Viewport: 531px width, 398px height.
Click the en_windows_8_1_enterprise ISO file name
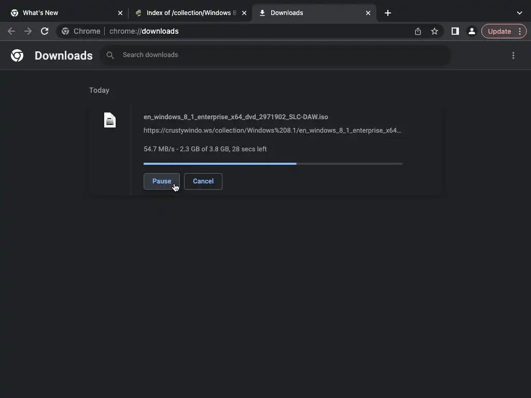236,117
